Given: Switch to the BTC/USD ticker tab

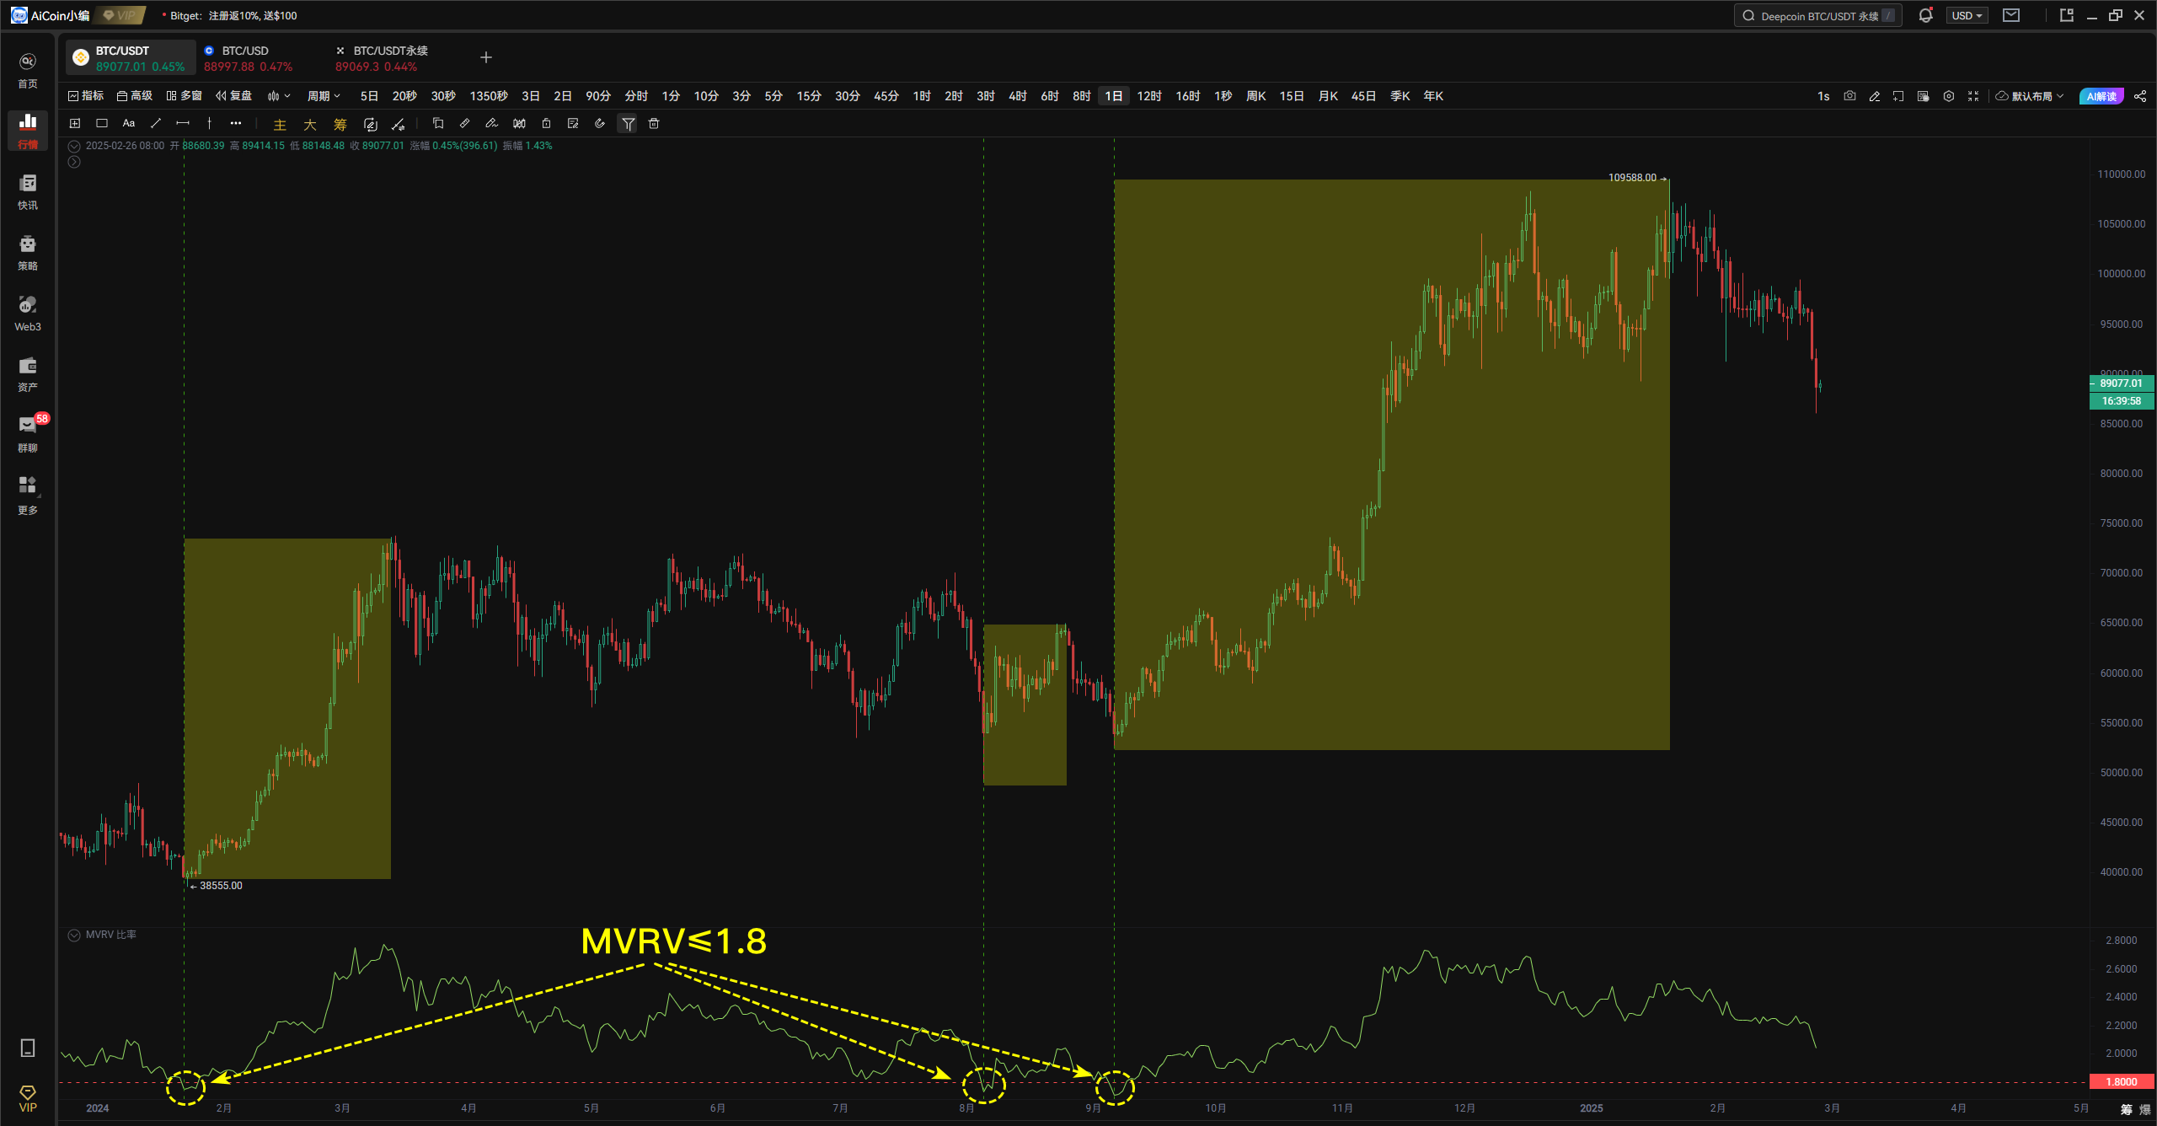Looking at the screenshot, I should pos(248,58).
